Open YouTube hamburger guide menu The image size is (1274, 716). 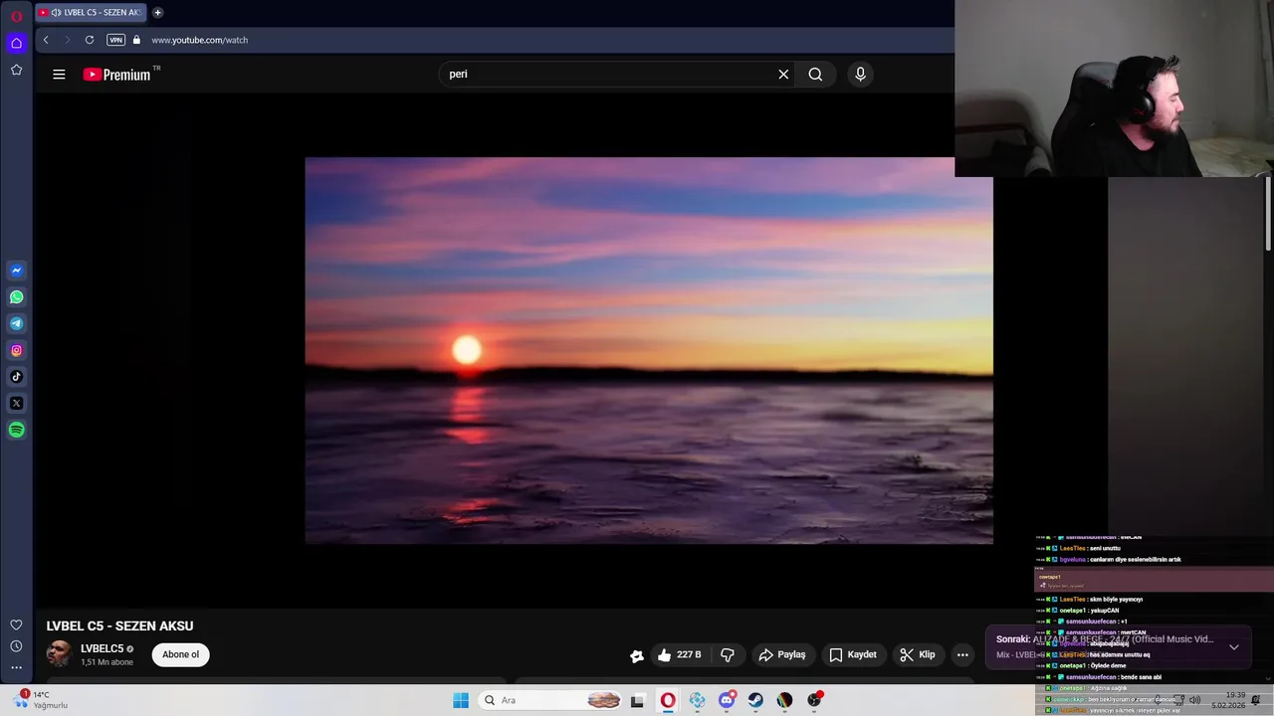[59, 74]
